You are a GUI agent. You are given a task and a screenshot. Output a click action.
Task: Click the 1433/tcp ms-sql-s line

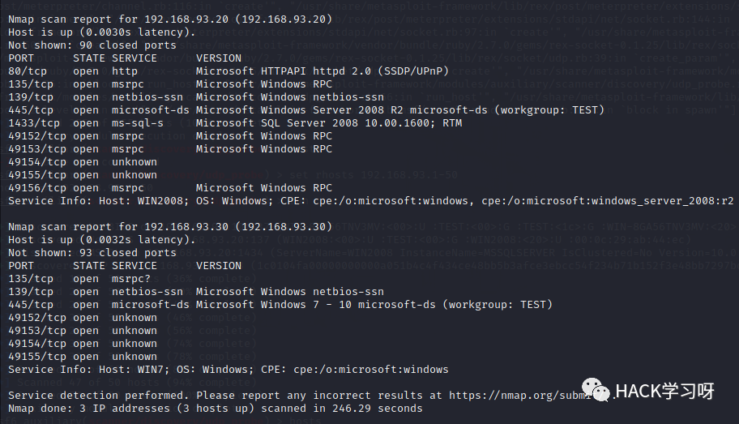235,123
